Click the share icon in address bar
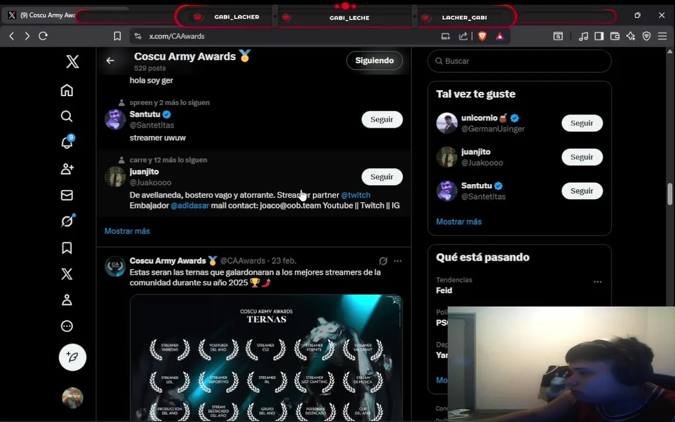Screen dimensions: 675x422 pyautogui.click(x=463, y=36)
